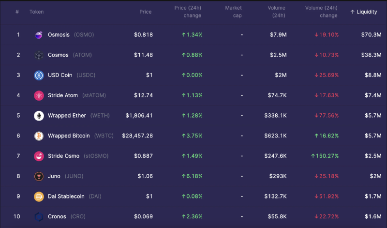387x228 pixels.
Task: Open the Osmosis token name link
Action: [x=59, y=35]
